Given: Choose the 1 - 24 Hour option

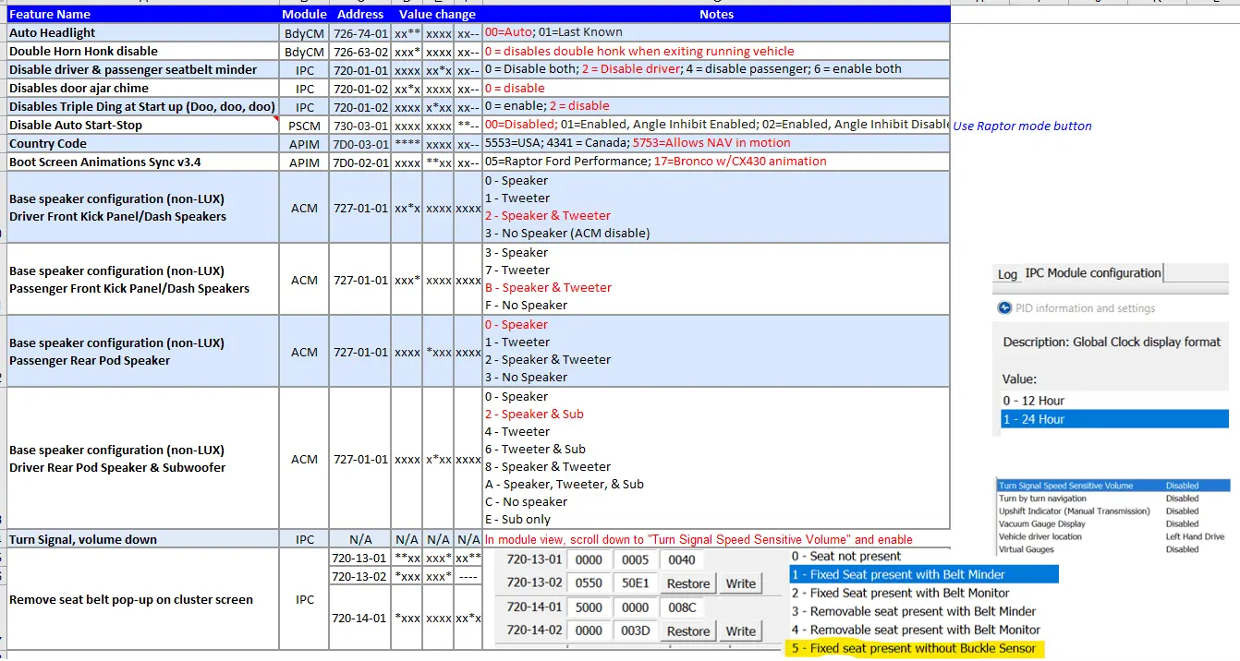Looking at the screenshot, I should (1034, 419).
